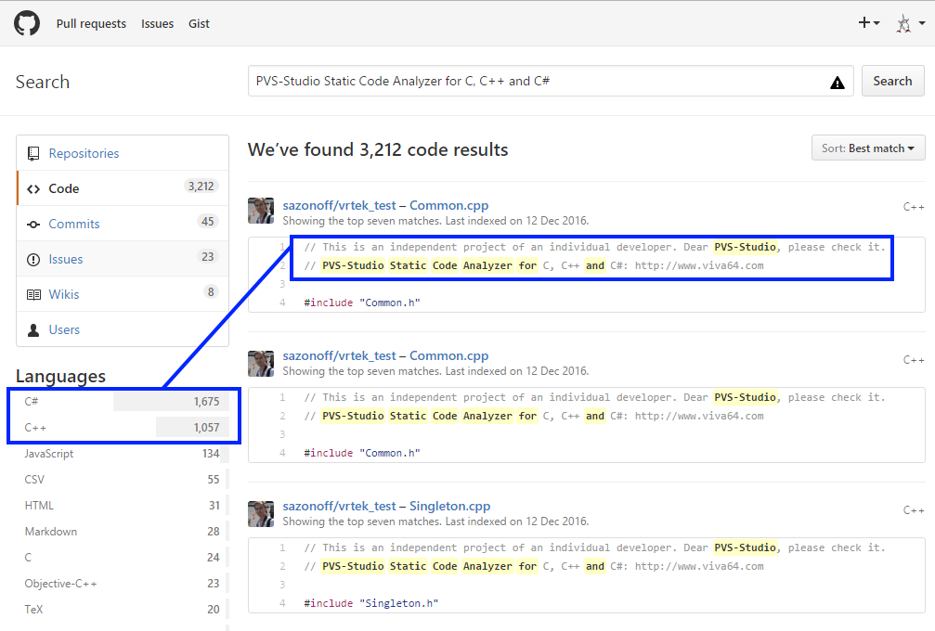Filter results by C++ language
This screenshot has height=631, width=935.
(123, 427)
